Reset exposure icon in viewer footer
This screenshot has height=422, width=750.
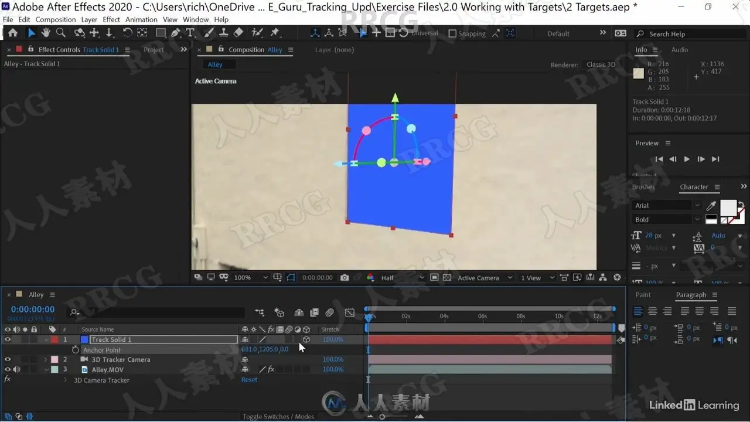(617, 278)
